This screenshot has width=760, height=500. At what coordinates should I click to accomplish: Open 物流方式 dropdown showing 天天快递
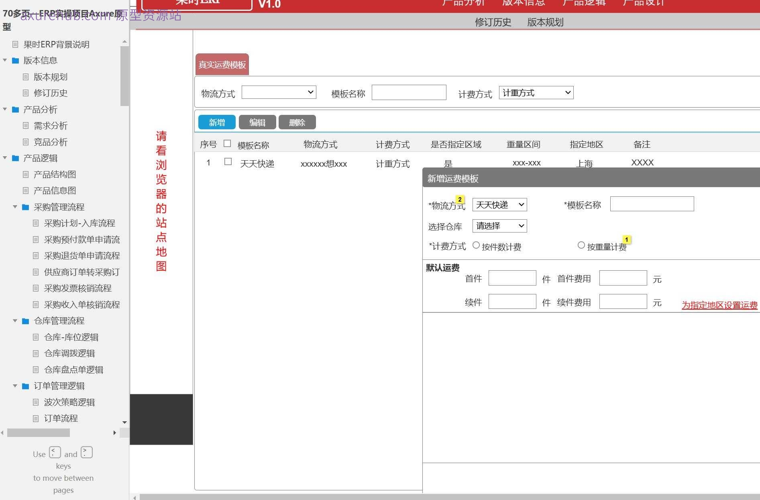click(499, 205)
